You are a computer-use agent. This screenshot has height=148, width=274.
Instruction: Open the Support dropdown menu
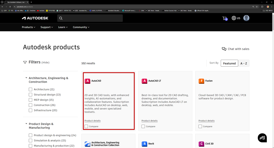(47, 27)
